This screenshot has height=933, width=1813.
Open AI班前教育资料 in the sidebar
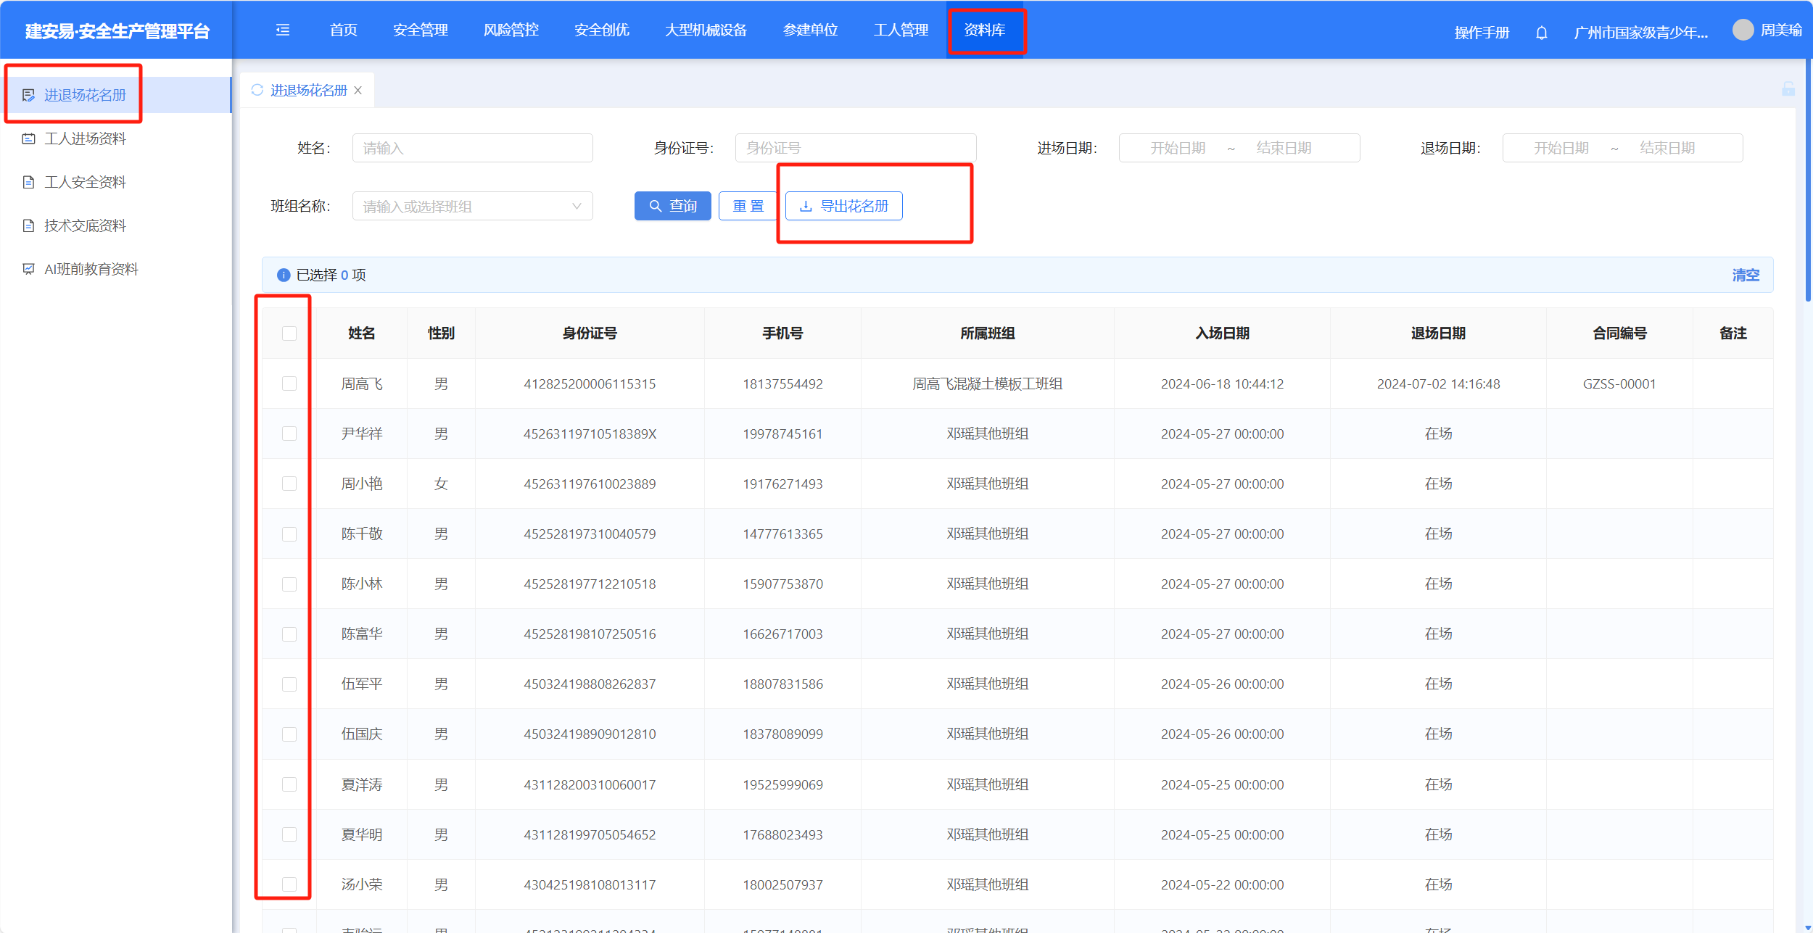[91, 269]
